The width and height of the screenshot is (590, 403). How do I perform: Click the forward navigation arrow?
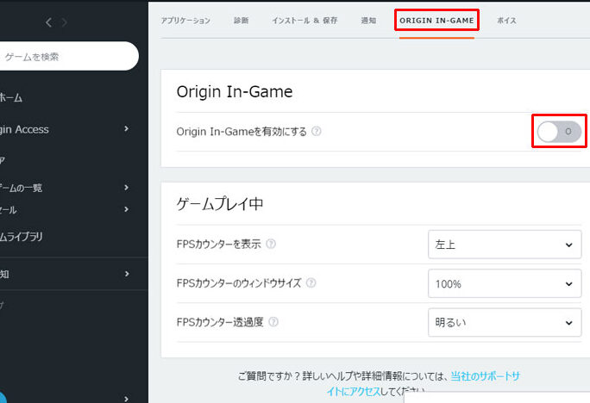[x=65, y=22]
